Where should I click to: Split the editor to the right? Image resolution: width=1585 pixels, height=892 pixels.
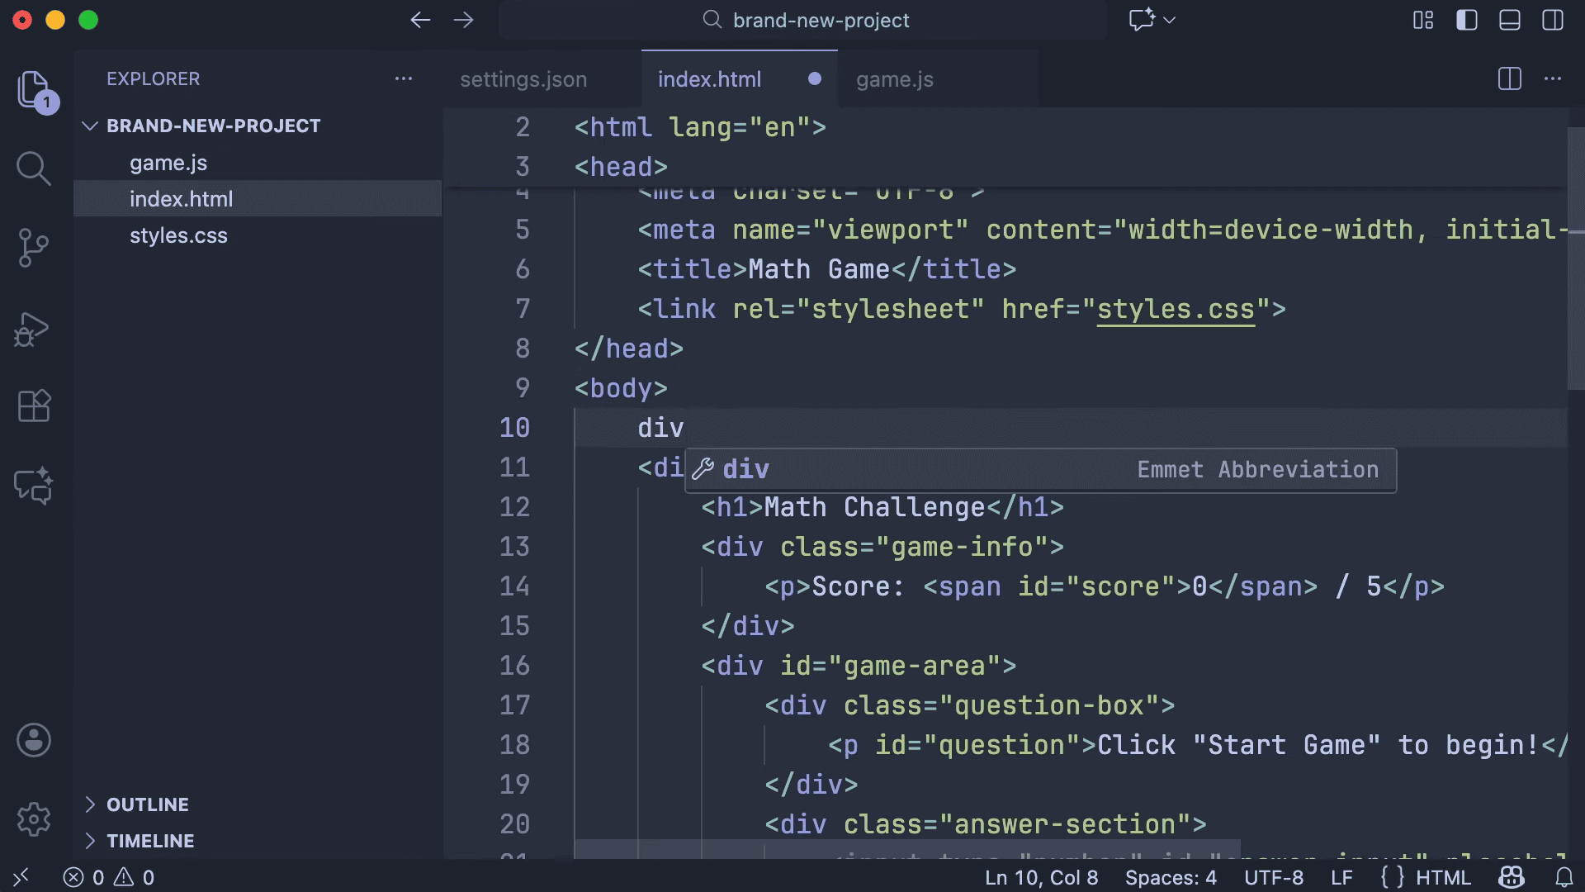coord(1509,79)
